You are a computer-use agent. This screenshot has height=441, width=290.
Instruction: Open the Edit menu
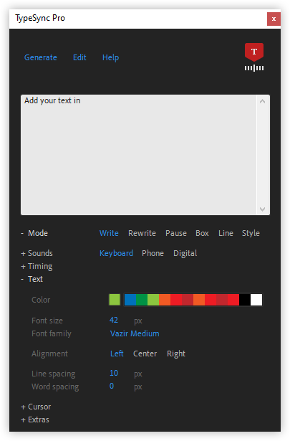[79, 57]
